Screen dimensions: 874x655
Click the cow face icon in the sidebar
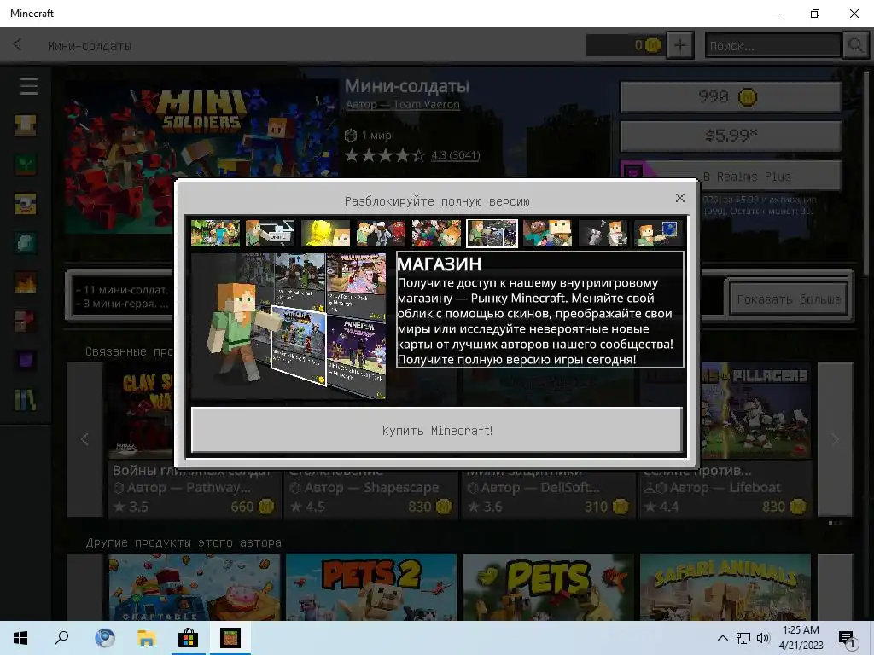tap(26, 204)
